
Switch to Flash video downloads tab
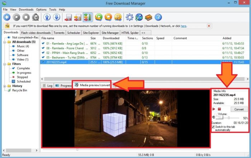pyautogui.click(x=36, y=33)
